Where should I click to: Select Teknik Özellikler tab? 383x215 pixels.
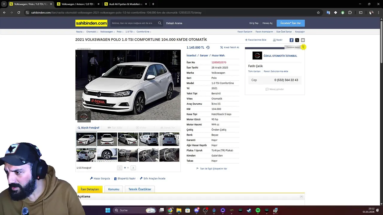tap(140, 189)
